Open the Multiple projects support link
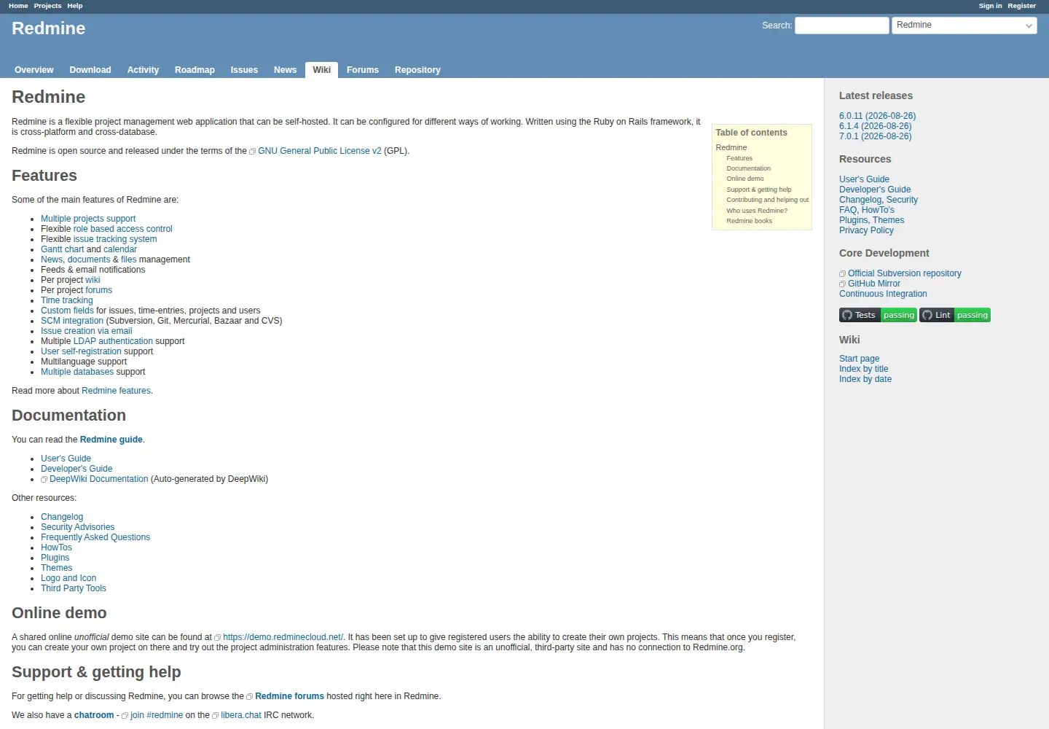This screenshot has height=729, width=1049. coord(88,219)
